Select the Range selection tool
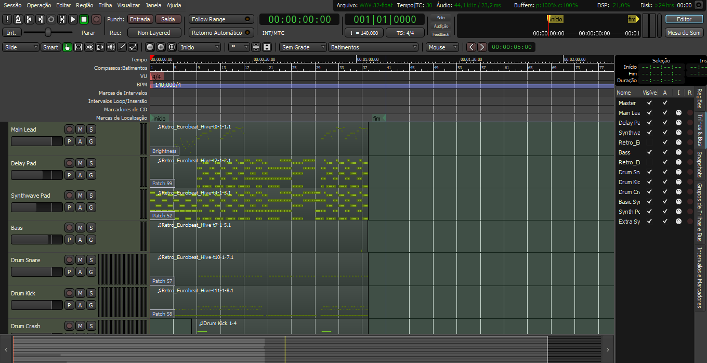Image resolution: width=707 pixels, height=363 pixels. [78, 47]
